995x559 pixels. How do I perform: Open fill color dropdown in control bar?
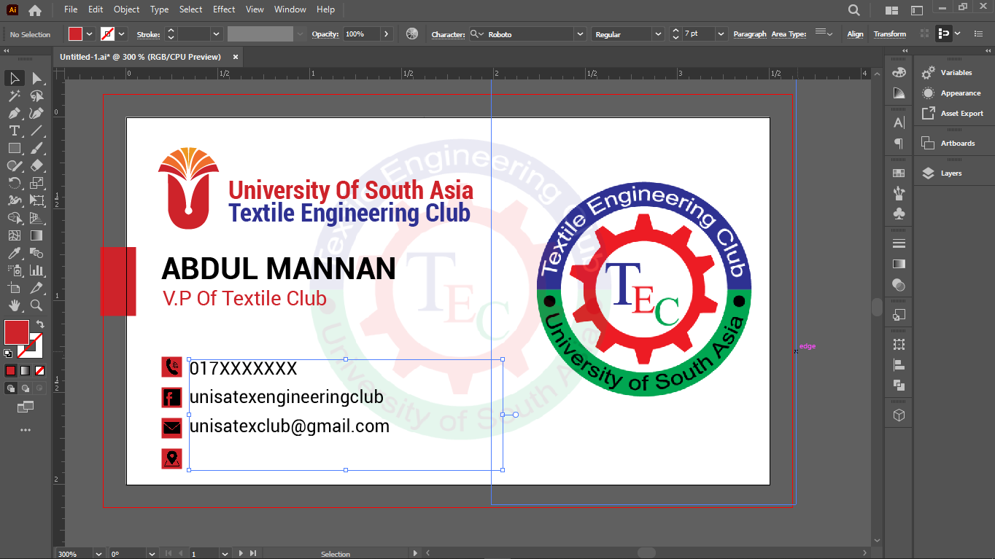click(x=90, y=34)
